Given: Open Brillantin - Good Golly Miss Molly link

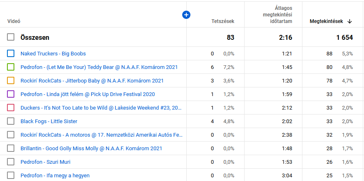Looking at the screenshot, I should (91, 148).
